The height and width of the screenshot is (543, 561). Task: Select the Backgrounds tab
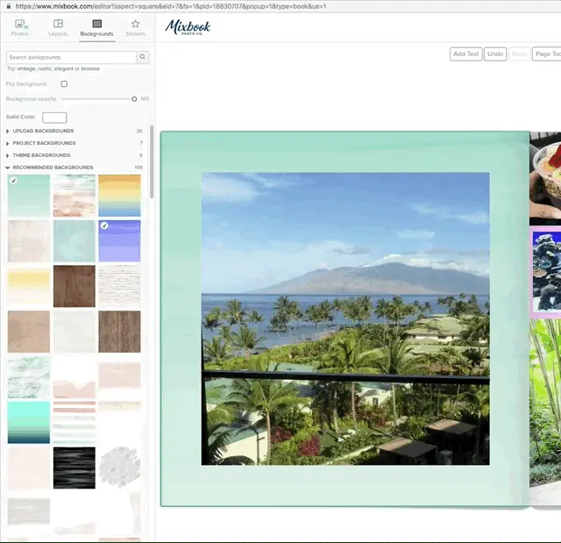click(x=96, y=28)
